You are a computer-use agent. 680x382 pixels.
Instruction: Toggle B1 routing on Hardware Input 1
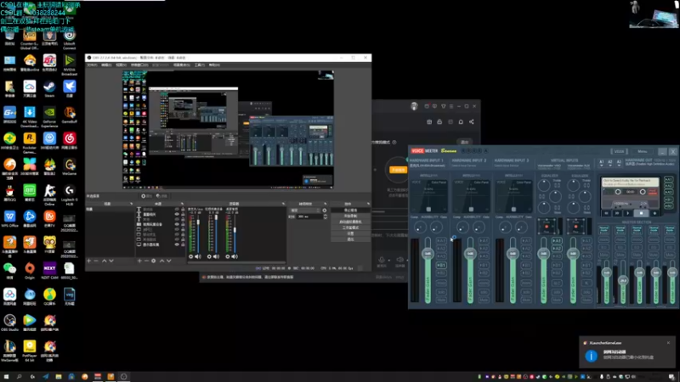[x=440, y=266]
